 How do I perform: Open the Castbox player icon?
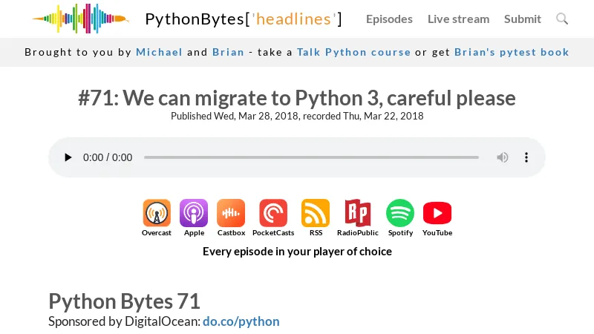pyautogui.click(x=231, y=213)
